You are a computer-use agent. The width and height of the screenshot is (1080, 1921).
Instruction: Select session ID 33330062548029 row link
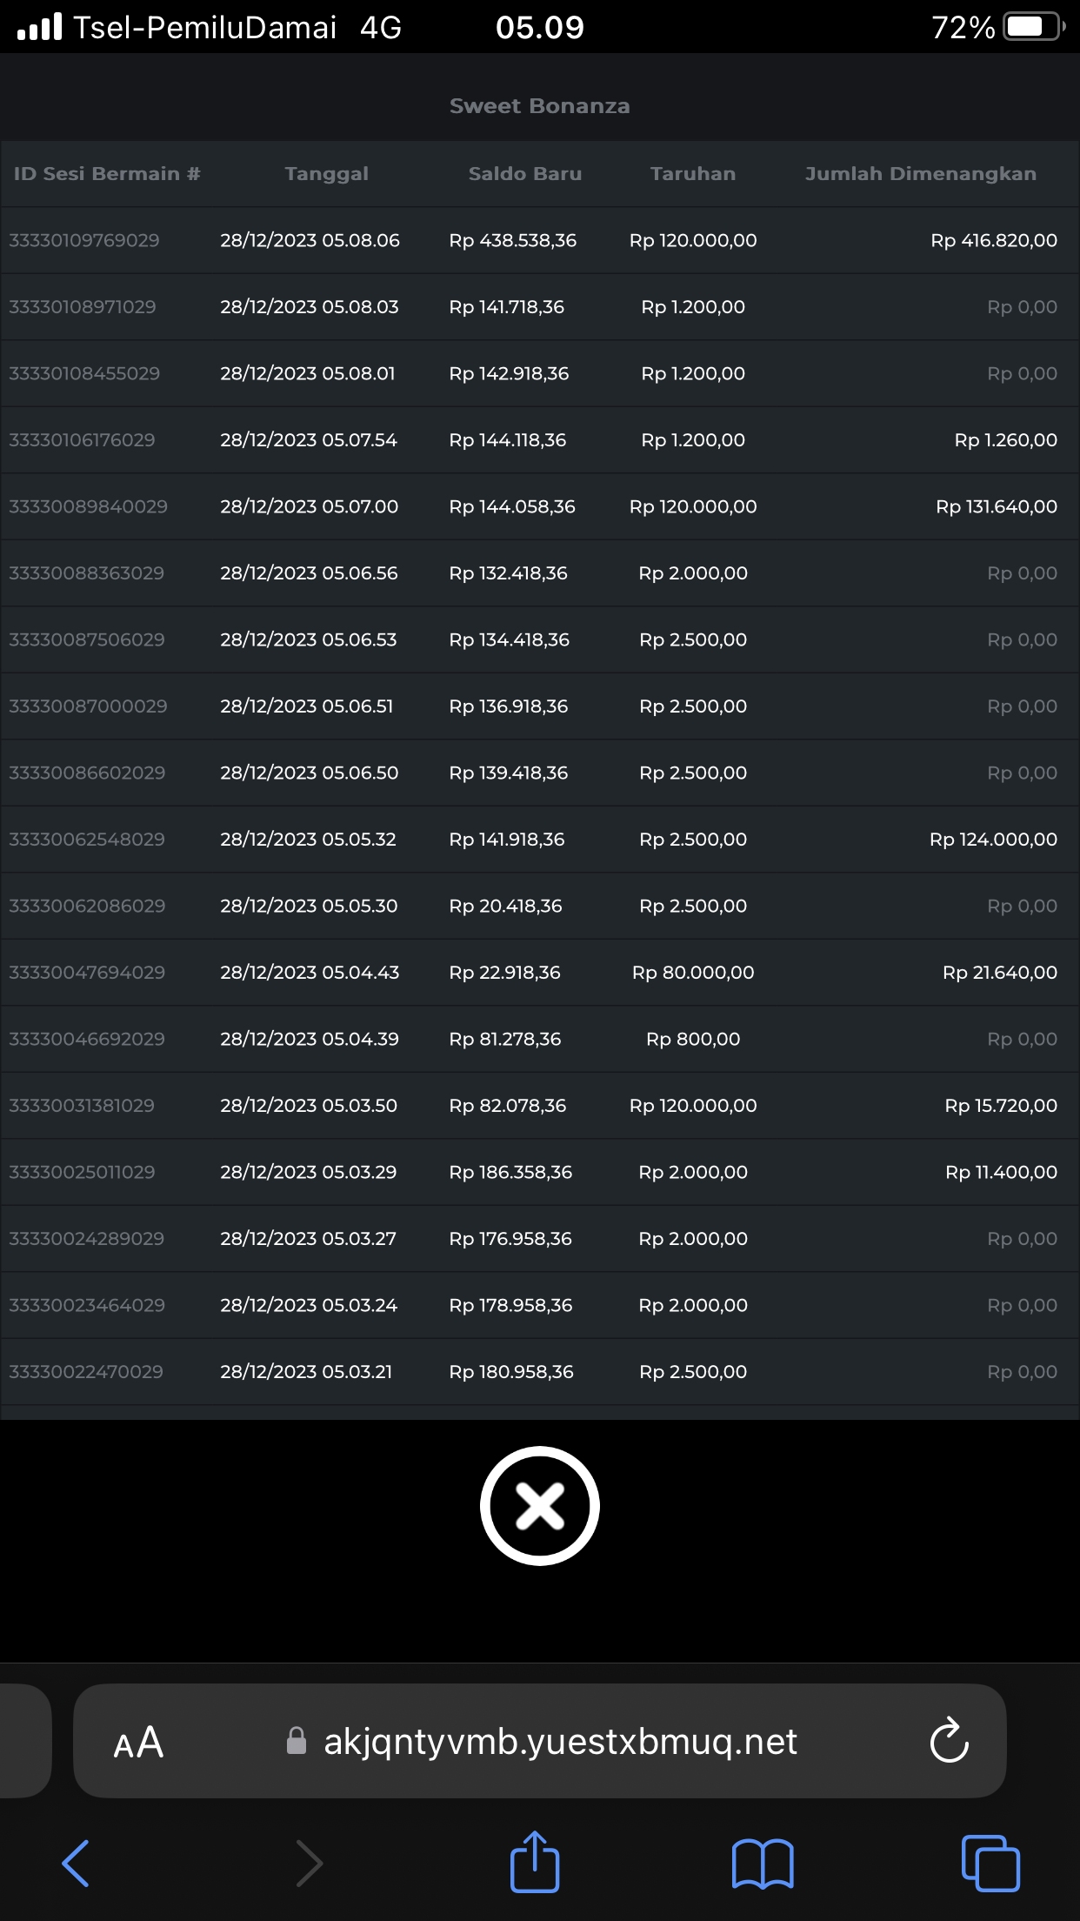87,840
